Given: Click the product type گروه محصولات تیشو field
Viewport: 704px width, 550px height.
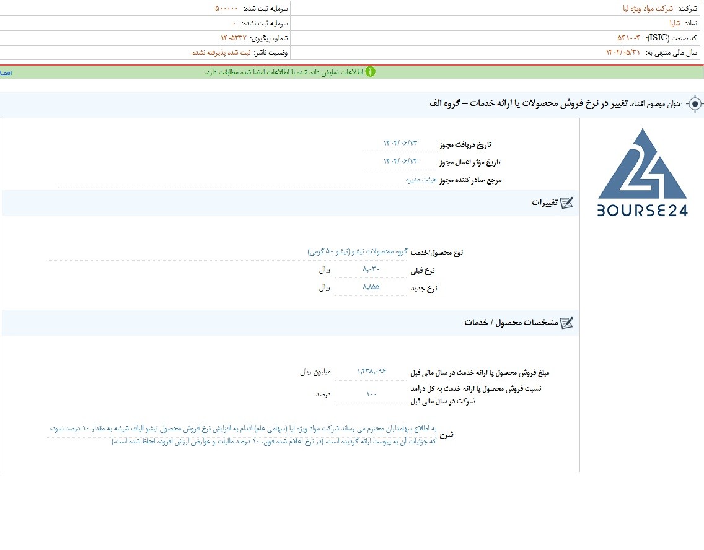Looking at the screenshot, I should pos(358,251).
